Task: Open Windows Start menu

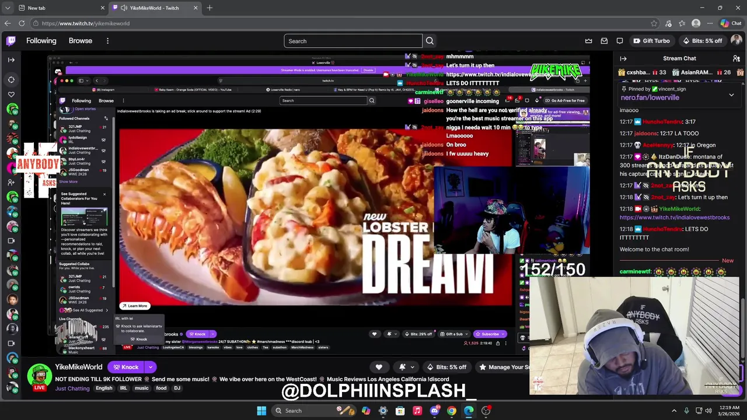Action: tap(261, 411)
